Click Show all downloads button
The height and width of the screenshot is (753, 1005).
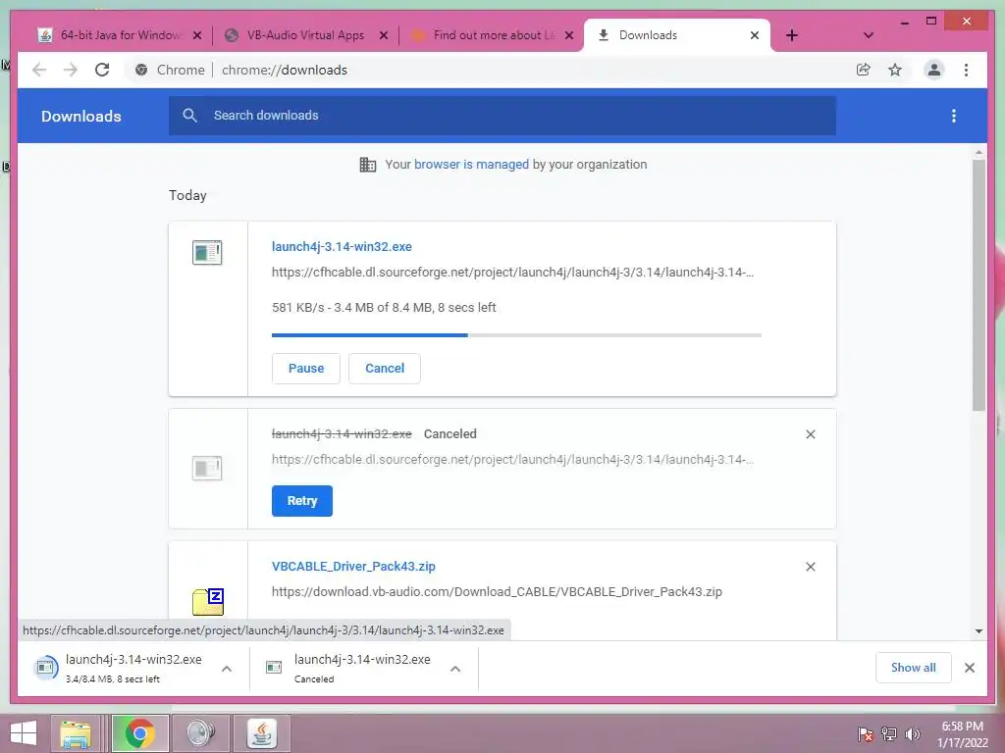point(914,668)
